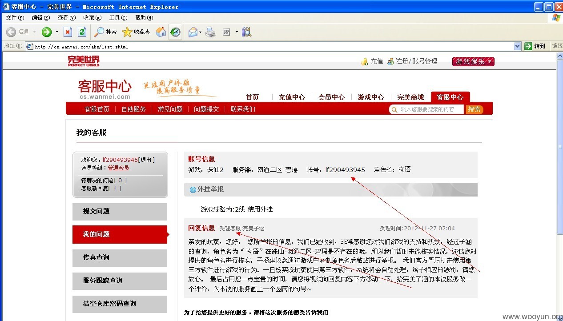Open the 编辑(E) menu
This screenshot has width=563, height=321.
(40, 18)
